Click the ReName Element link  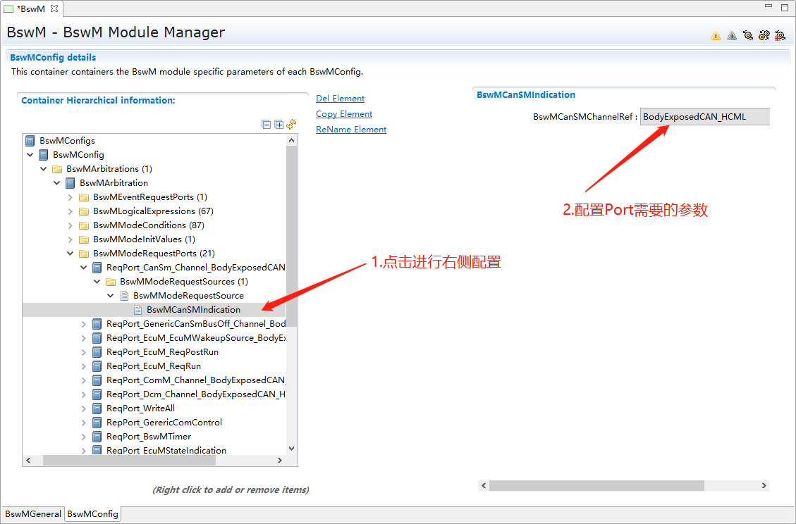click(x=351, y=130)
